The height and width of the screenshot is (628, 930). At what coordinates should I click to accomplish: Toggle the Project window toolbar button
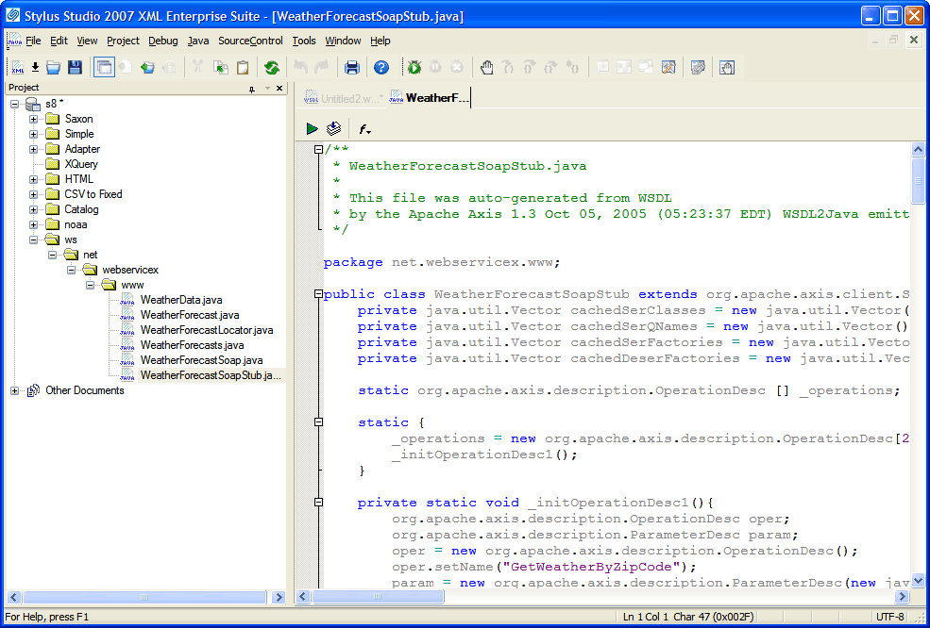click(x=105, y=68)
